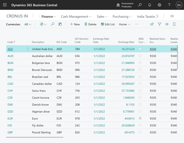
Task: Open the Tell Me search magnifier in header
Action: click(x=140, y=5)
